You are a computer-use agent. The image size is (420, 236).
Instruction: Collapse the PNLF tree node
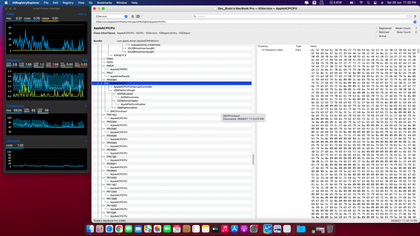click(104, 73)
